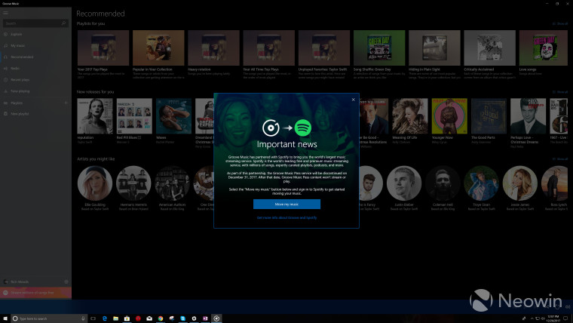Click the Spotify logo in the dialog

tap(303, 128)
